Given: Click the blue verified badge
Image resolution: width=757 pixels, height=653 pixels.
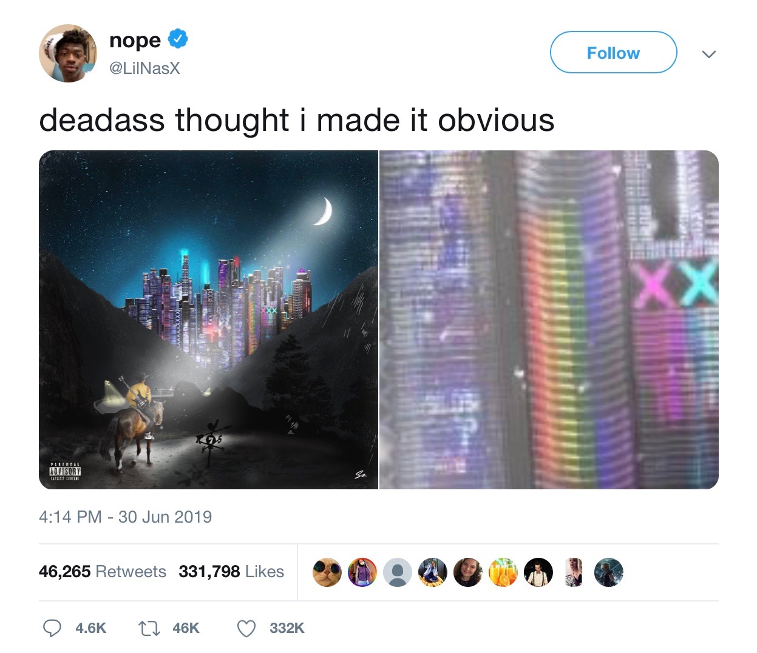Looking at the screenshot, I should click(x=177, y=39).
